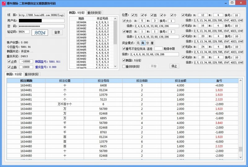Click the 停止 stop button
Viewport: 248px width, 167px height.
(x=174, y=66)
